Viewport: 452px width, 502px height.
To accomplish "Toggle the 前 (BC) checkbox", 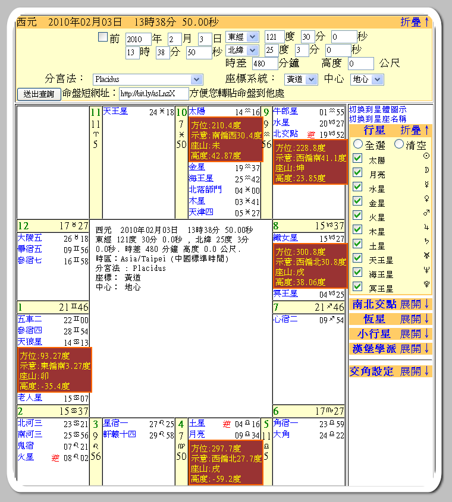I will coord(102,37).
